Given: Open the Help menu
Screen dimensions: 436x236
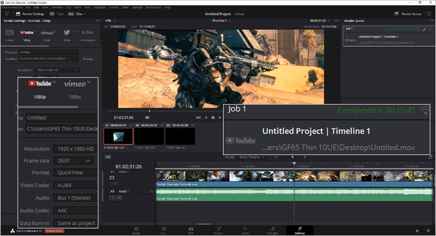Looking at the screenshot, I should (167, 7).
